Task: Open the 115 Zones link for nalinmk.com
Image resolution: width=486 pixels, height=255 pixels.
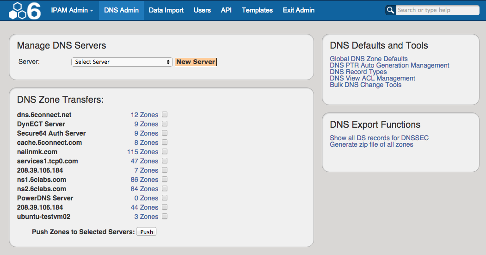Action: (143, 152)
